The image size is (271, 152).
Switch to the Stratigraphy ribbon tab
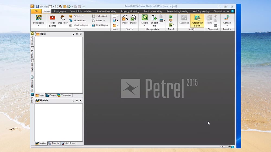[x=60, y=11]
